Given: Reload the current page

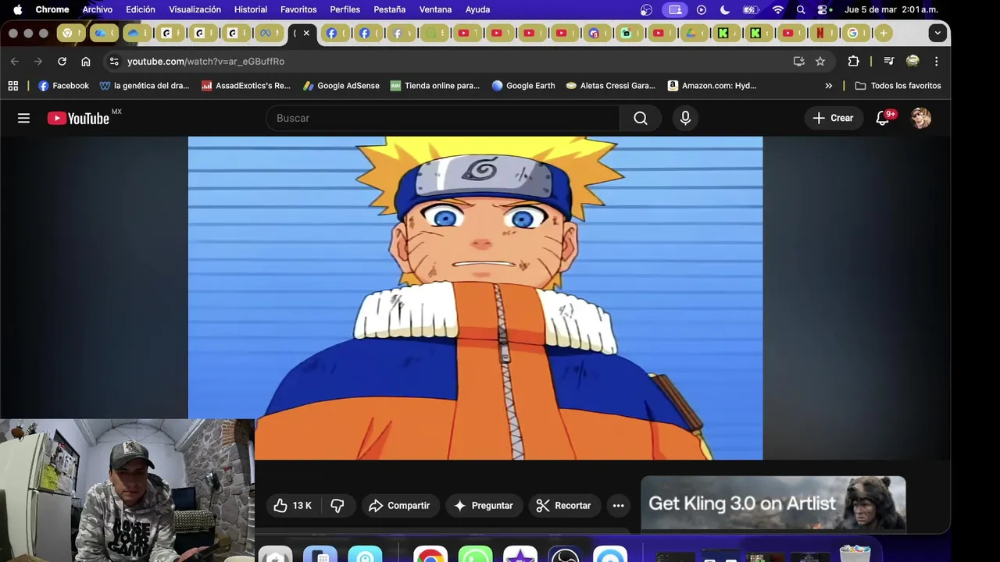Looking at the screenshot, I should click(x=62, y=61).
